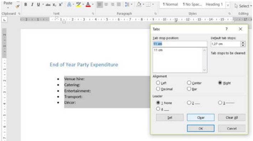Apply the Normal style
The height and width of the screenshot is (141, 253).
[x=170, y=5]
